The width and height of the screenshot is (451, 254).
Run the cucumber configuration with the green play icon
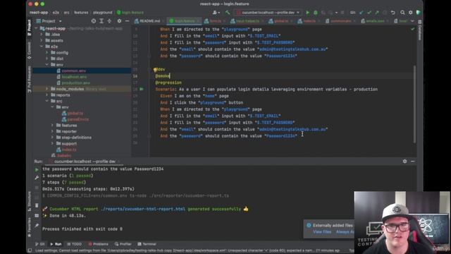coord(307,13)
